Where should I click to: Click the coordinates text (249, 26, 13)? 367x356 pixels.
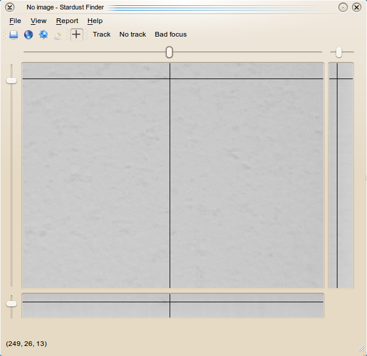(x=27, y=344)
